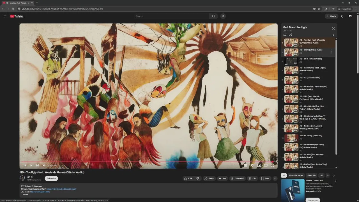
Task: Open the jid.lnk.to/GodDoesLikeUgly link
Action: [61, 189]
